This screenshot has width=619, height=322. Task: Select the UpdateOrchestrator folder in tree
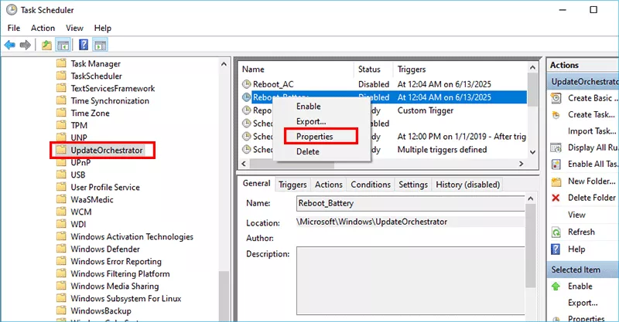tap(107, 150)
